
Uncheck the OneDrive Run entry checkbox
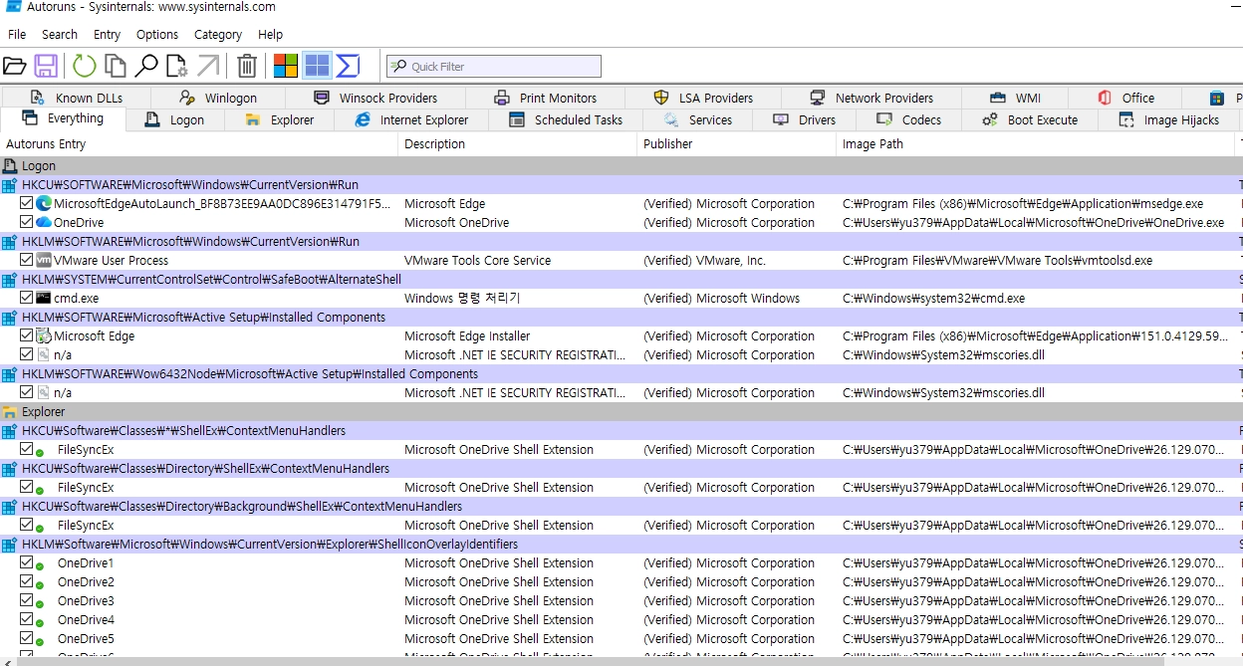[x=27, y=222]
